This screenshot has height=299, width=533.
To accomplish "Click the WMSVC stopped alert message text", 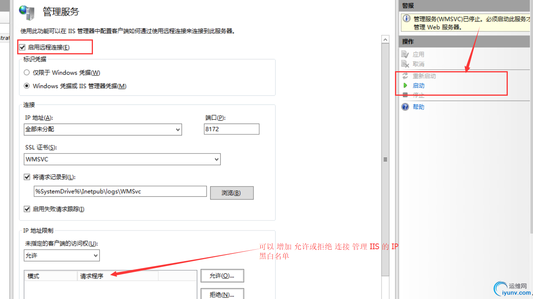I will point(471,23).
